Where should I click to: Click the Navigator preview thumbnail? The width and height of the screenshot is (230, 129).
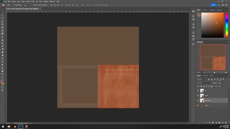pyautogui.click(x=213, y=57)
